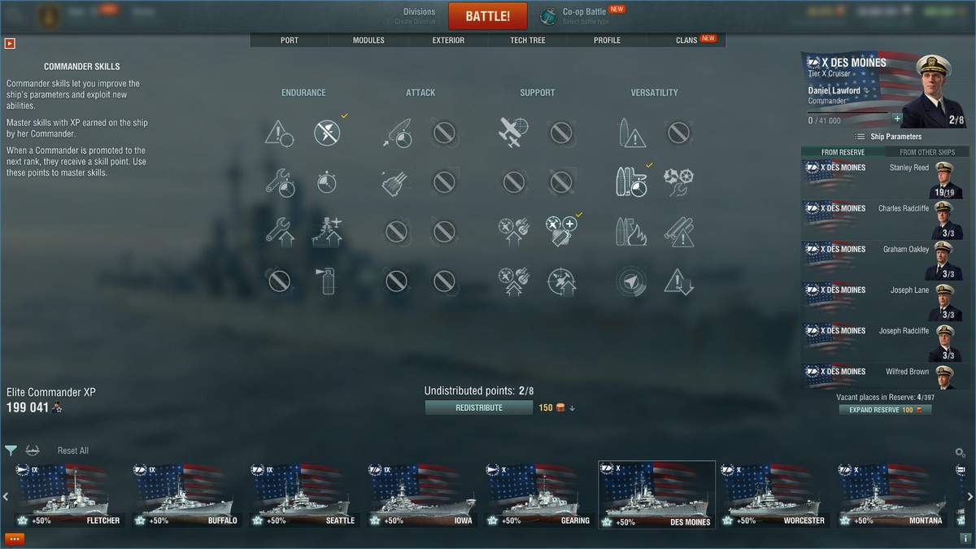Toggle the ship carousel filter funnel

tap(11, 451)
